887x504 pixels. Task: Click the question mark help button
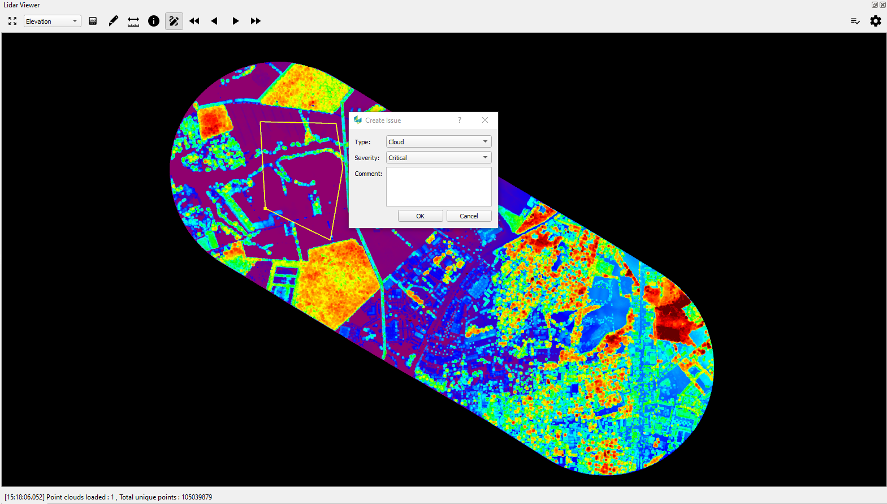tap(460, 120)
